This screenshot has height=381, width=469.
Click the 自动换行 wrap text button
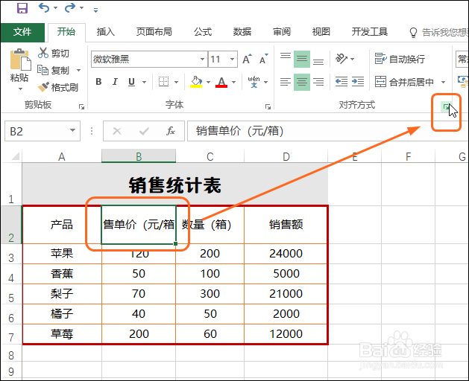(x=400, y=59)
